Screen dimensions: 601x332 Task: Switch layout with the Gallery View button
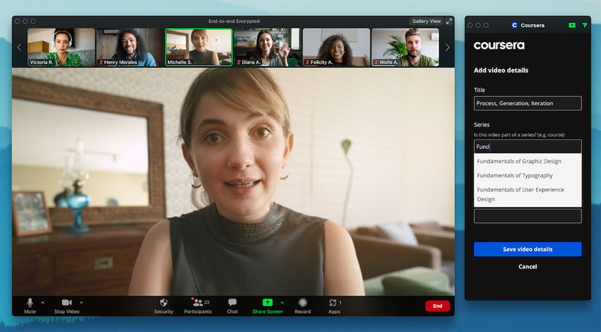pos(426,21)
